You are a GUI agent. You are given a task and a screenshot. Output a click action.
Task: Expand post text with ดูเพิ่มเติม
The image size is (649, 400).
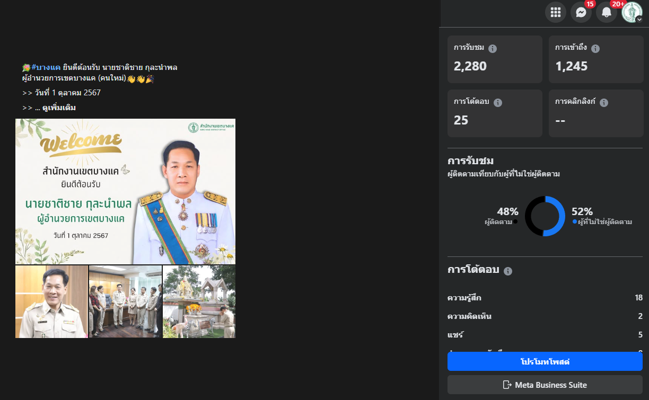[59, 108]
